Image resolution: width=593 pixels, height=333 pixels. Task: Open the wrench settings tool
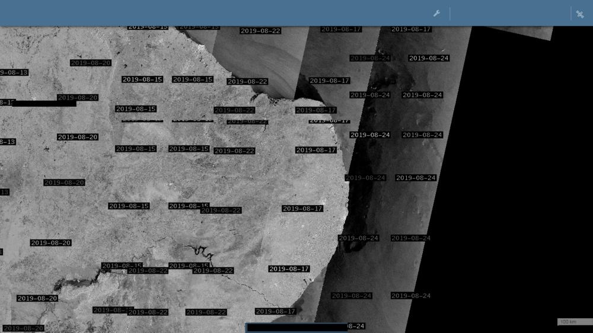436,13
